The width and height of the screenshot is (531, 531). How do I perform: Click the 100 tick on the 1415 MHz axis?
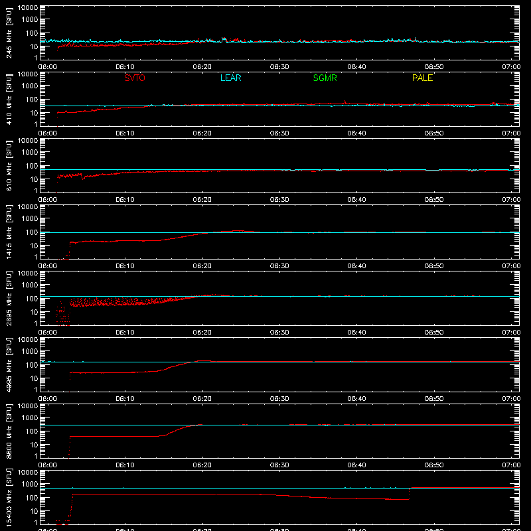[x=31, y=232]
